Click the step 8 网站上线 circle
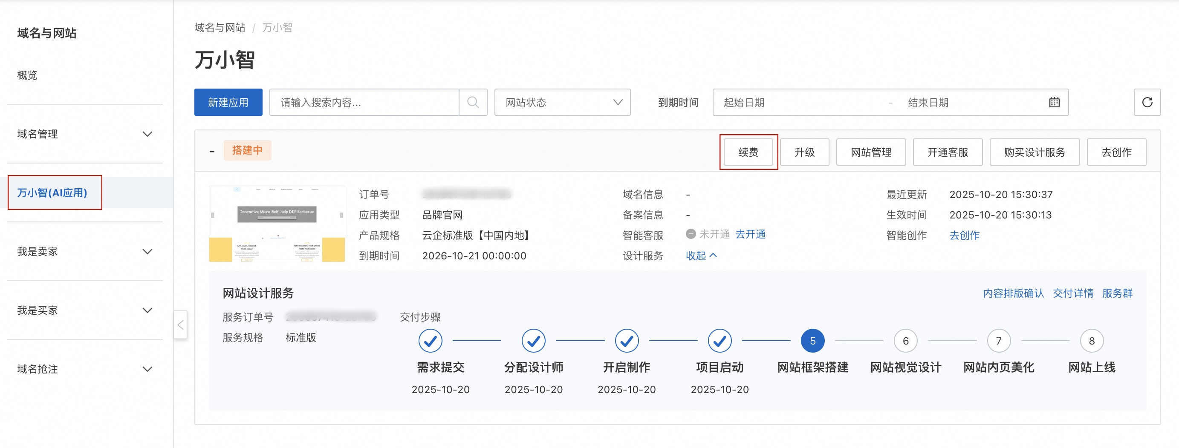Viewport: 1179px width, 448px height. (1092, 340)
